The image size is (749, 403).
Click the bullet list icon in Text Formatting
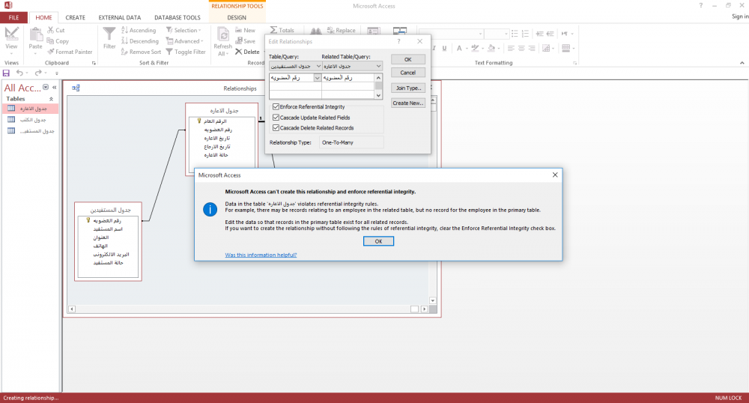pyautogui.click(x=515, y=34)
